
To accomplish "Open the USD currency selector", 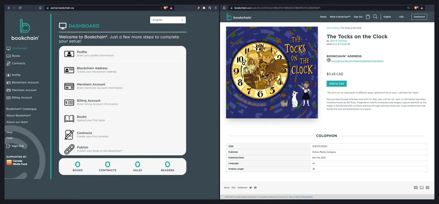I will (x=401, y=17).
